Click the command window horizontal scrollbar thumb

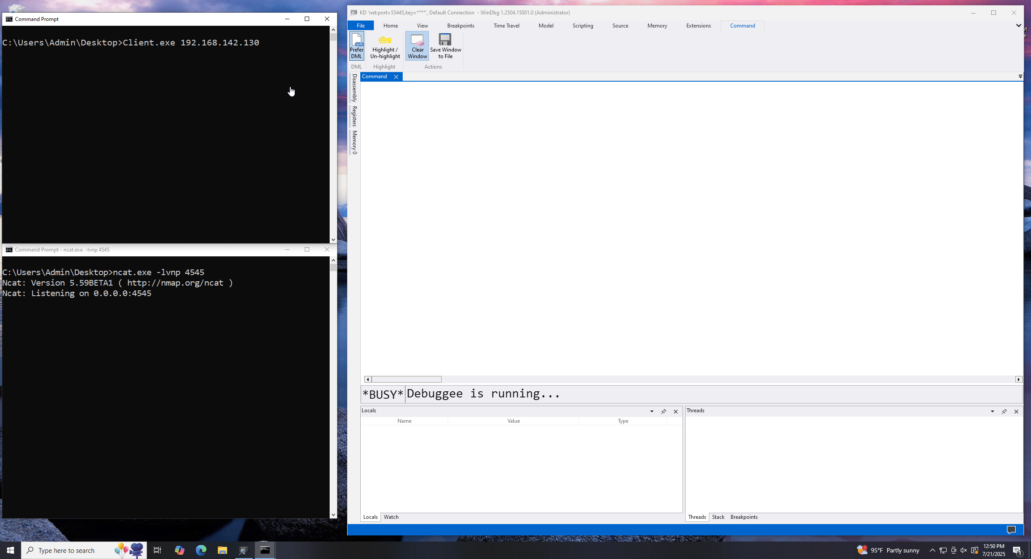407,380
